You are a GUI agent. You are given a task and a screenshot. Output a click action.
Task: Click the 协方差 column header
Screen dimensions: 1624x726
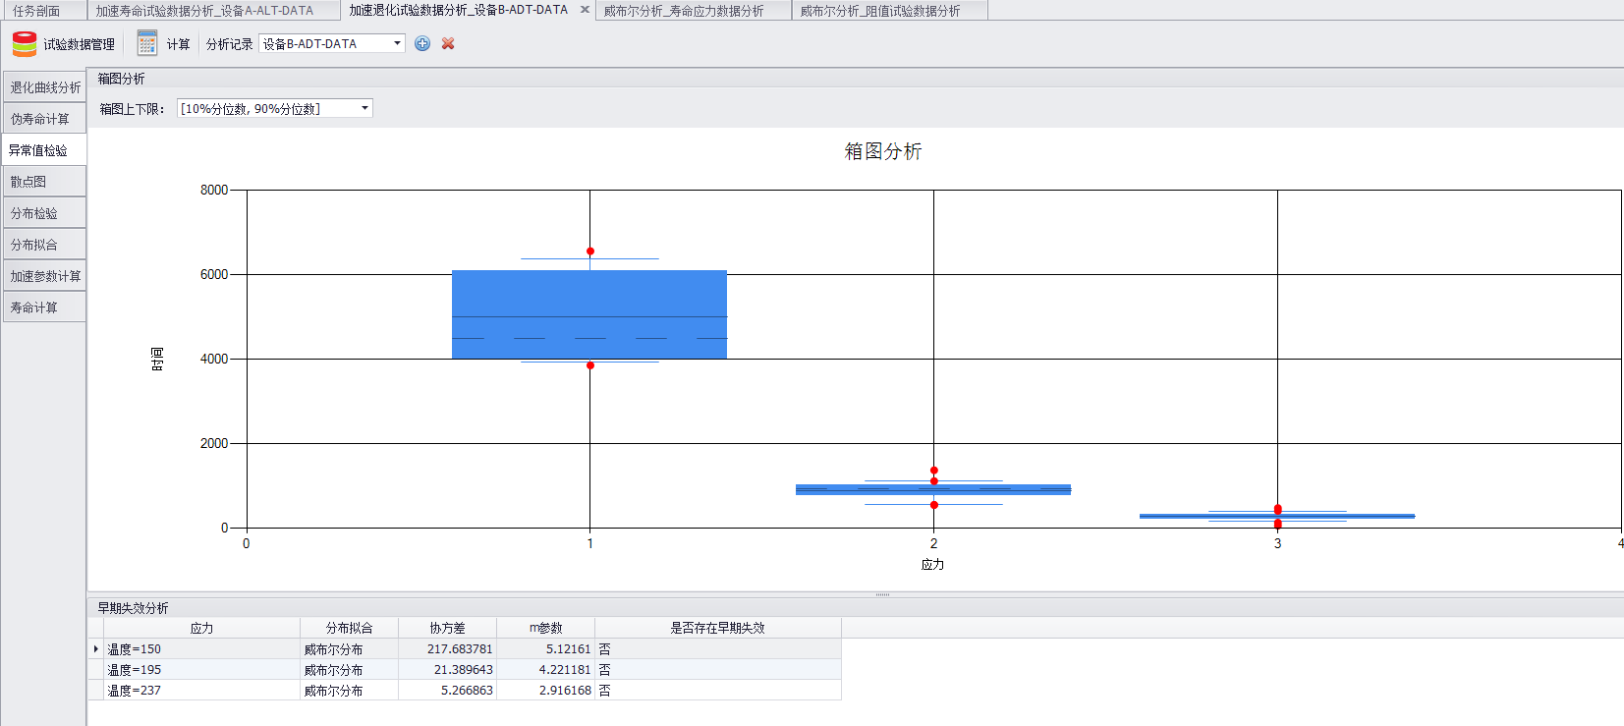click(x=447, y=628)
